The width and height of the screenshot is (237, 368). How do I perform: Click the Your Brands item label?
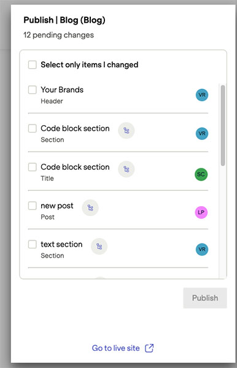62,90
